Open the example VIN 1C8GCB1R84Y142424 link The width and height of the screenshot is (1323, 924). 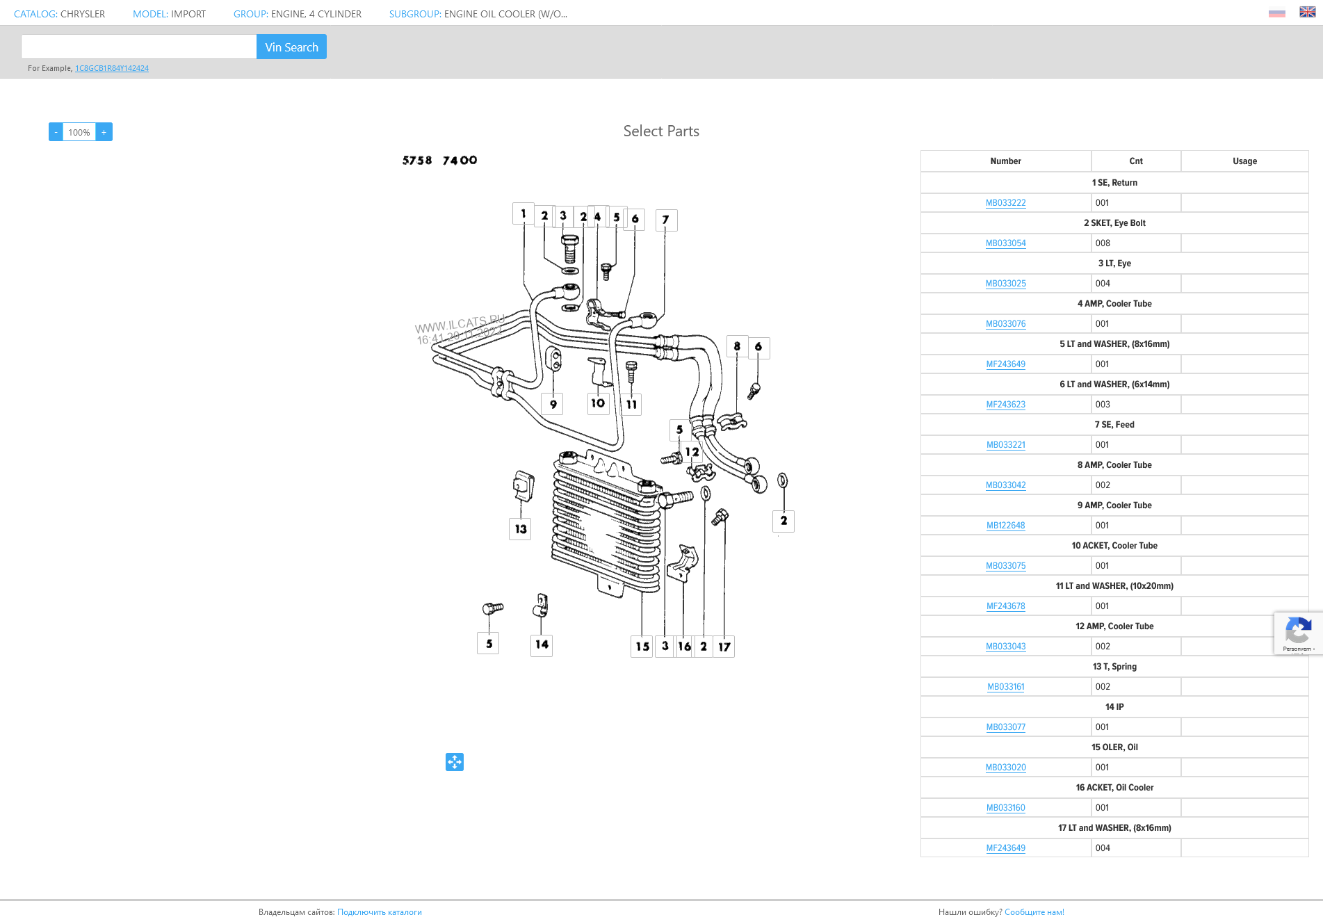click(x=112, y=68)
